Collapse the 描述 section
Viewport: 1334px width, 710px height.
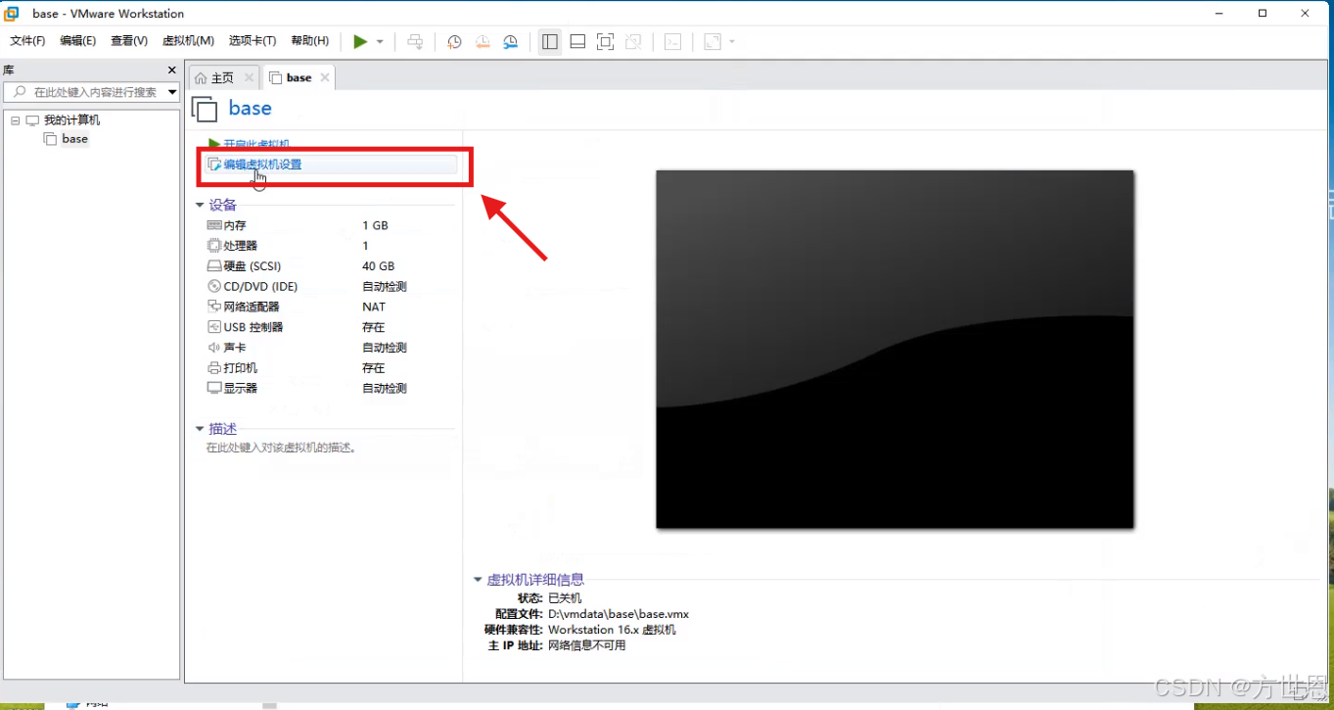point(200,430)
